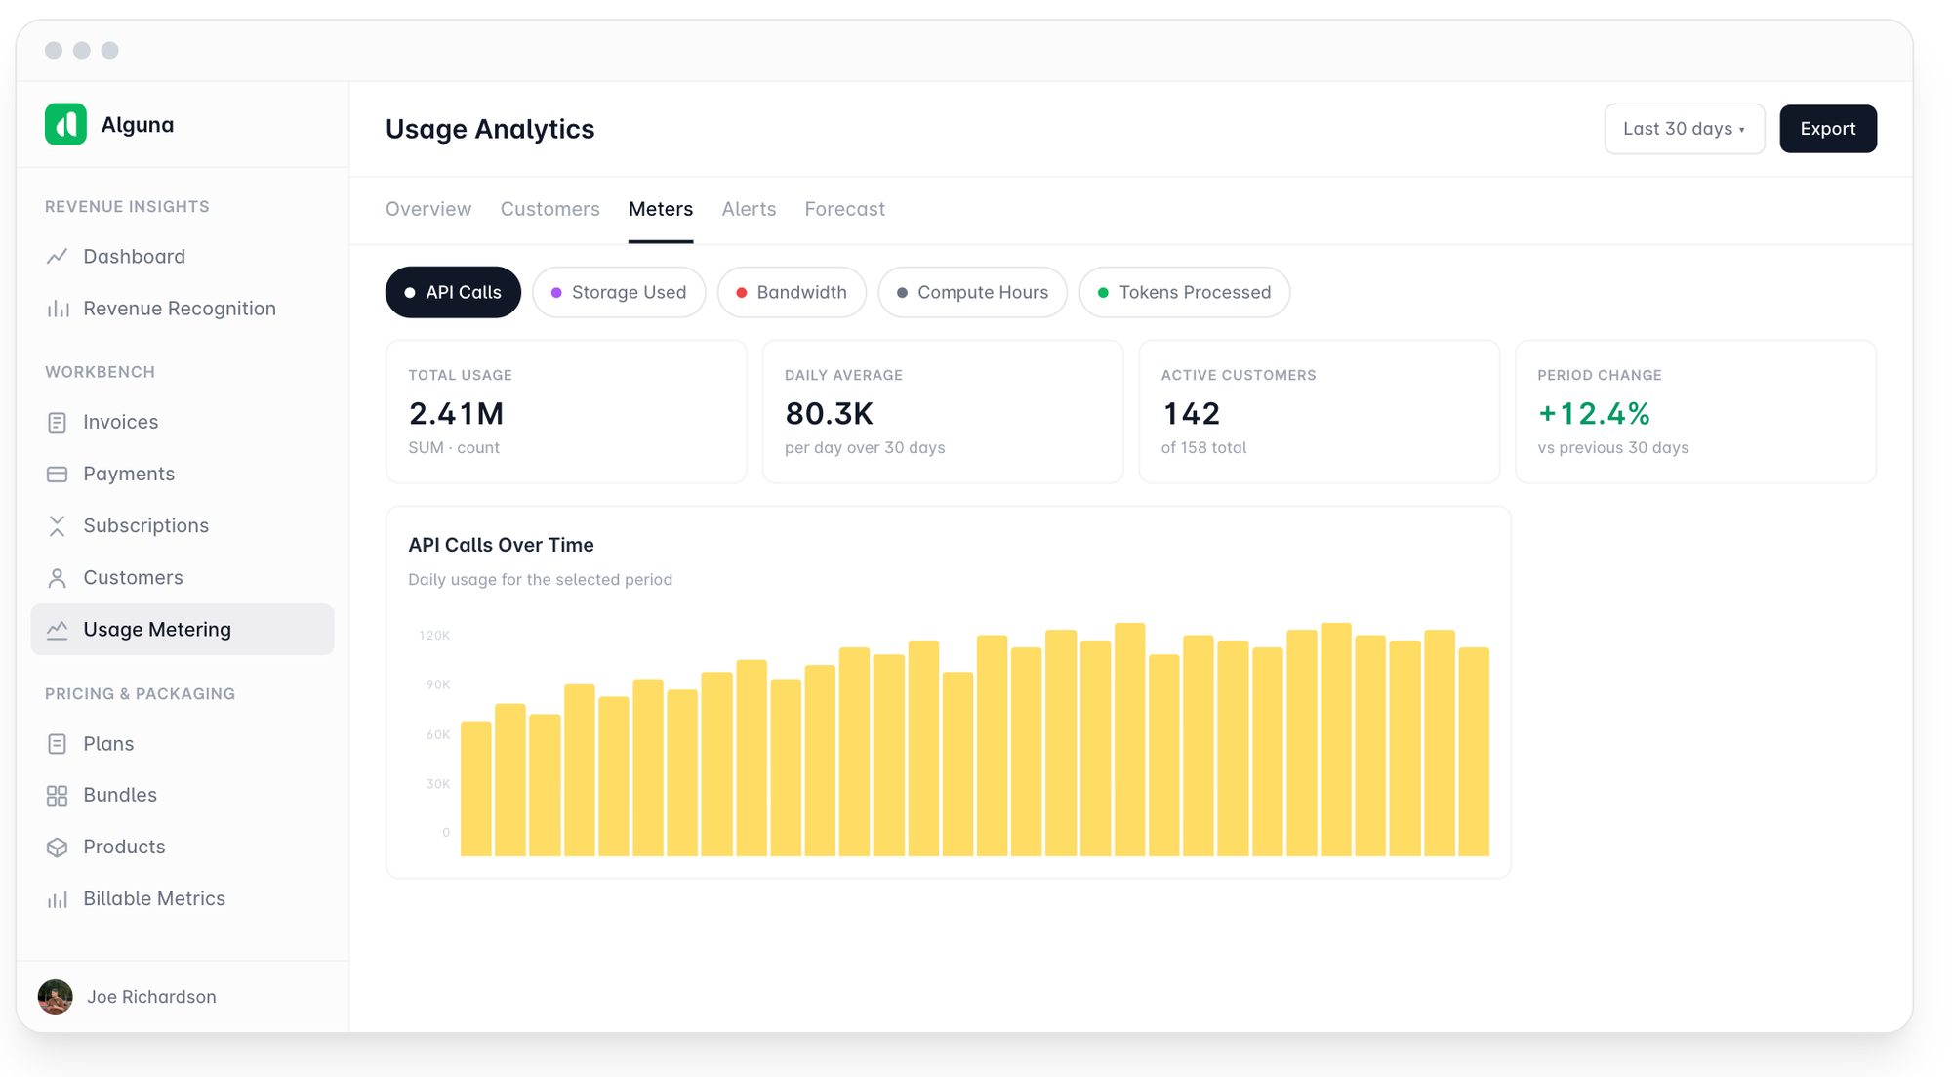Viewport: 1952px width, 1077px height.
Task: Switch to the Alerts tab
Action: click(x=749, y=209)
